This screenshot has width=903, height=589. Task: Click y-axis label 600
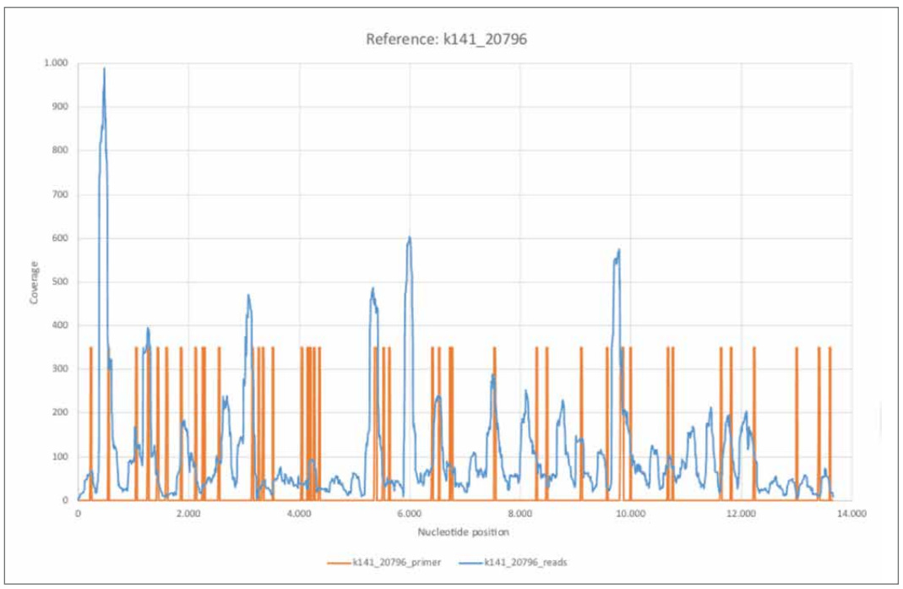[61, 238]
